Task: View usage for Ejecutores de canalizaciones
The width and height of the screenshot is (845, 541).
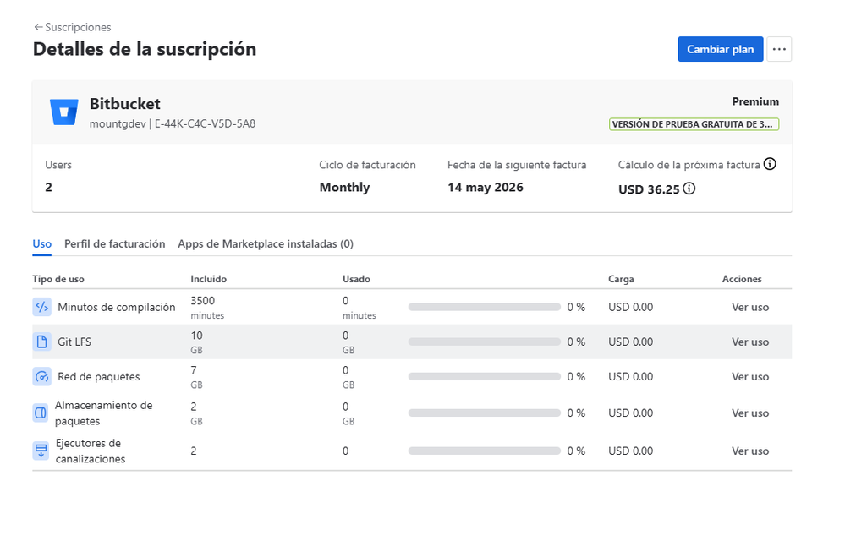Action: tap(750, 451)
